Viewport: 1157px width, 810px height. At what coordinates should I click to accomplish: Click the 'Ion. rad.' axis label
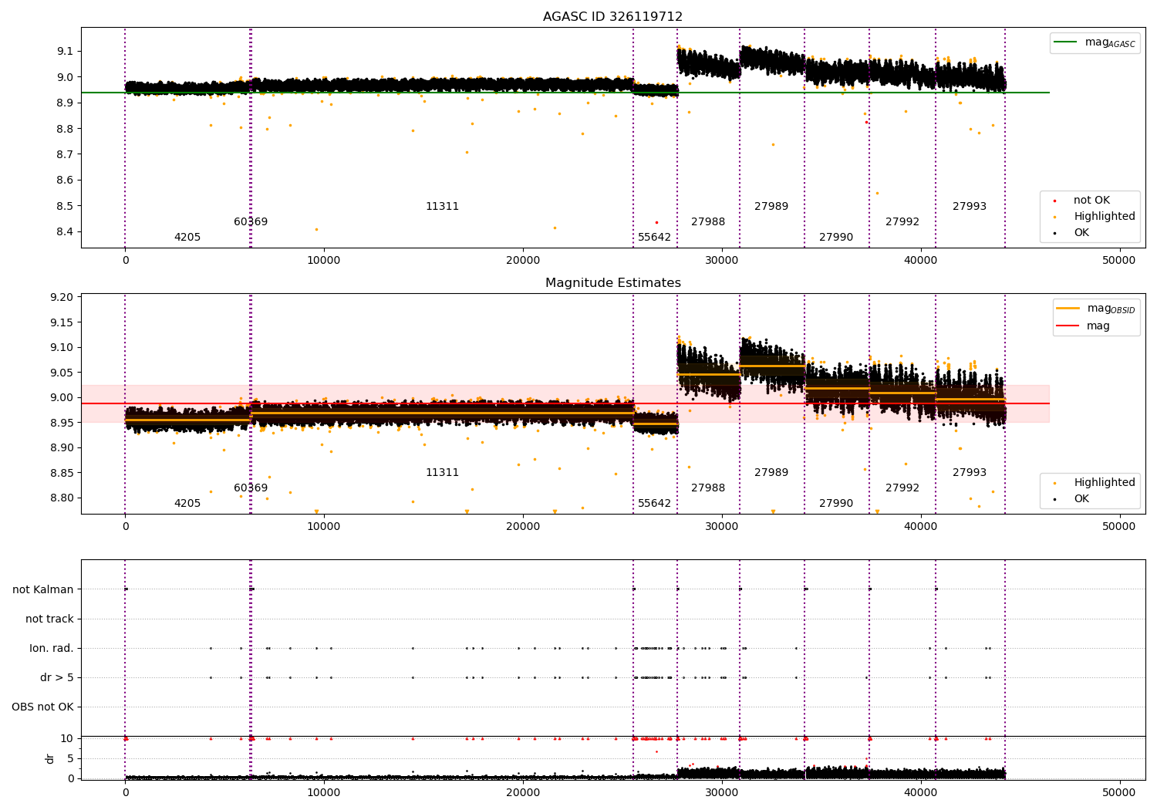point(52,648)
